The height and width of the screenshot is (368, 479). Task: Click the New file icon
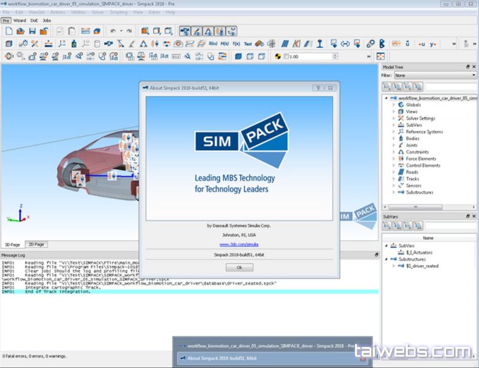click(x=8, y=31)
